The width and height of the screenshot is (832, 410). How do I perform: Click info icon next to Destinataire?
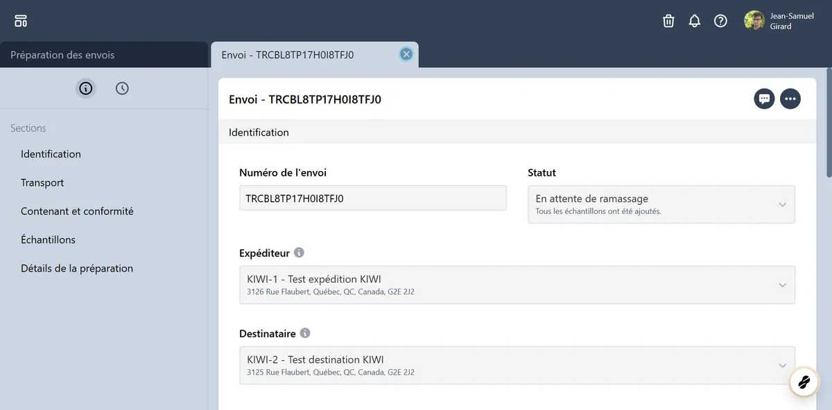point(305,333)
